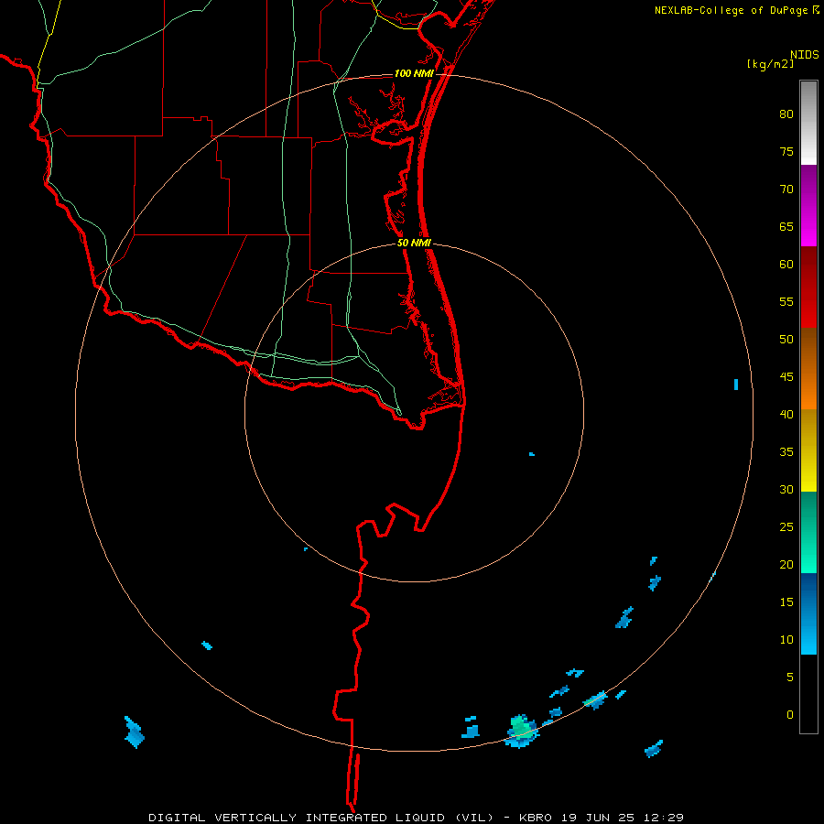Pick the black bottom segment of the color bar
The image size is (824, 824).
coord(808,694)
